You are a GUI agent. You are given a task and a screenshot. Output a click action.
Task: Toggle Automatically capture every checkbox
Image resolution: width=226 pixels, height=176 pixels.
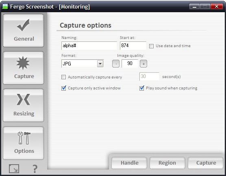point(63,77)
